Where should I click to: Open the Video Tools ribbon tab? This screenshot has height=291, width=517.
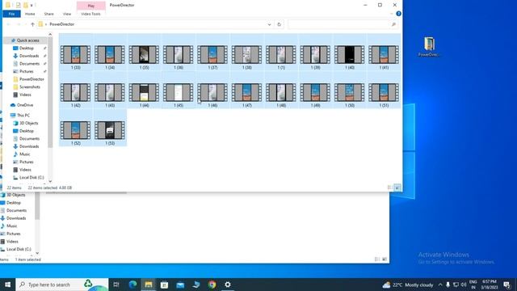pos(90,14)
